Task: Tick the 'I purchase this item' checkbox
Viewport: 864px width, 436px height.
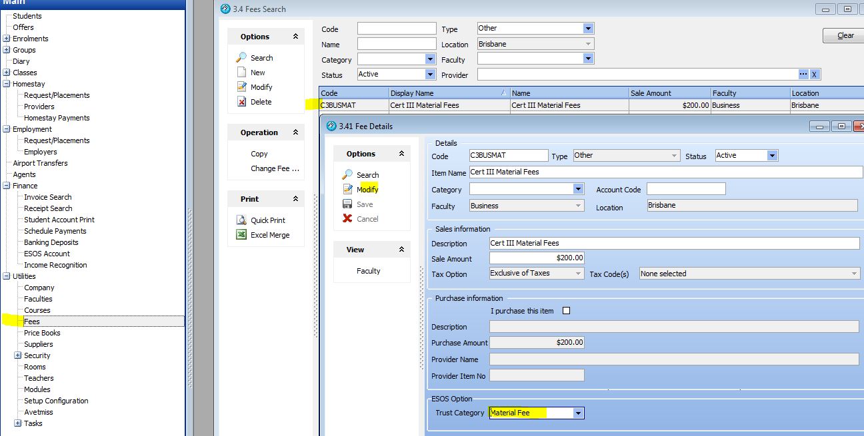Action: (567, 311)
